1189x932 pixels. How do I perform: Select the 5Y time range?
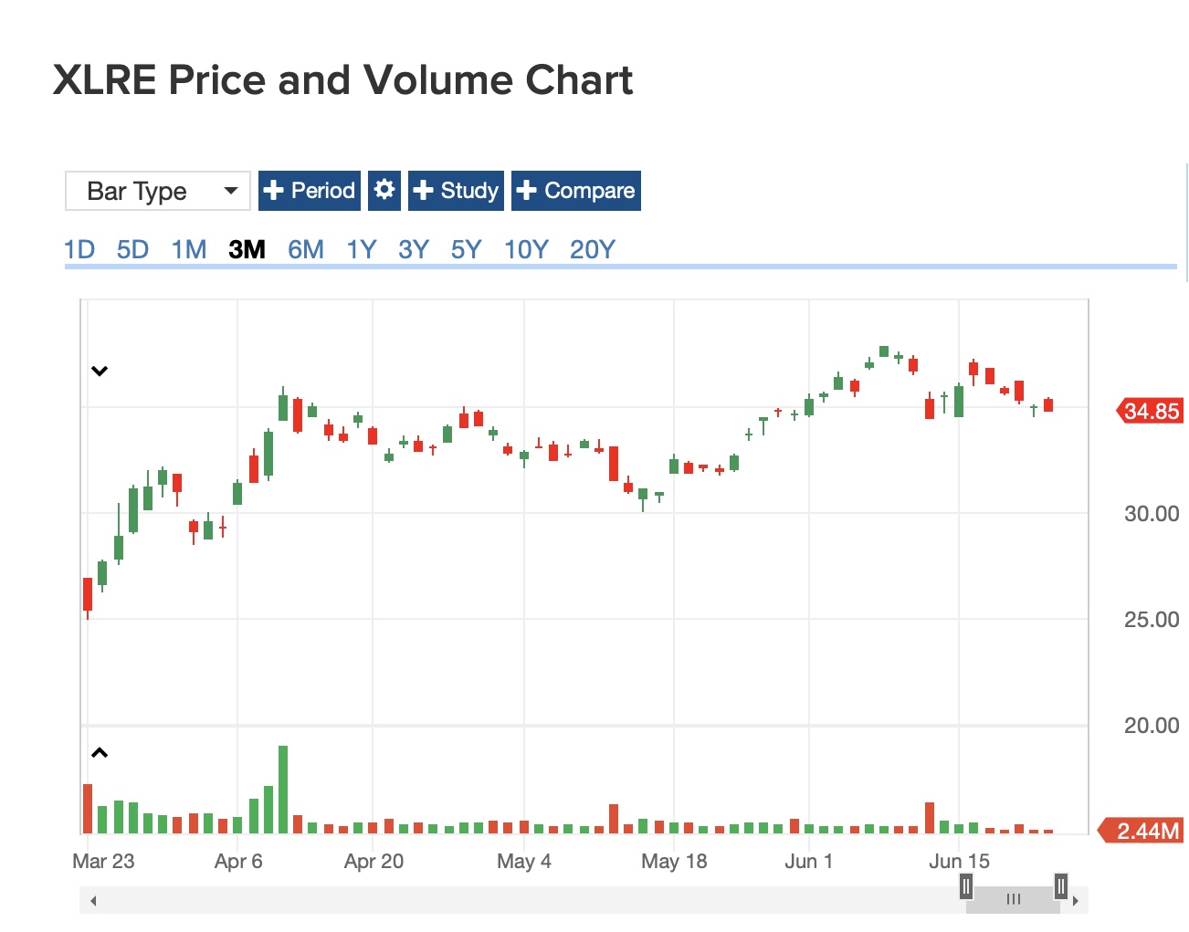pos(466,249)
